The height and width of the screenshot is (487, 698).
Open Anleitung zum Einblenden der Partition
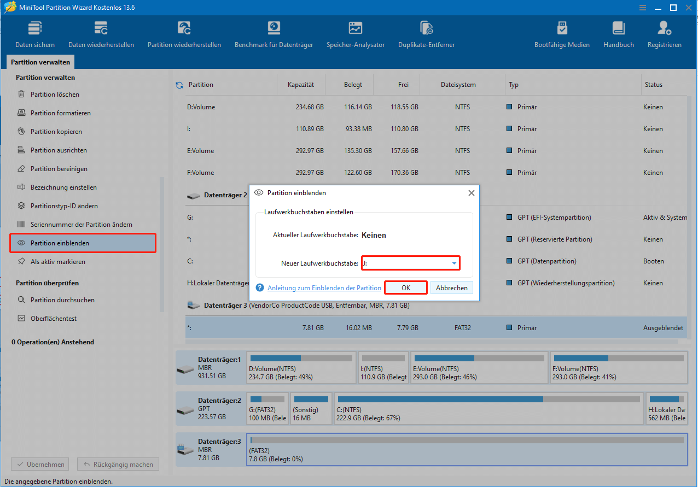(x=325, y=287)
